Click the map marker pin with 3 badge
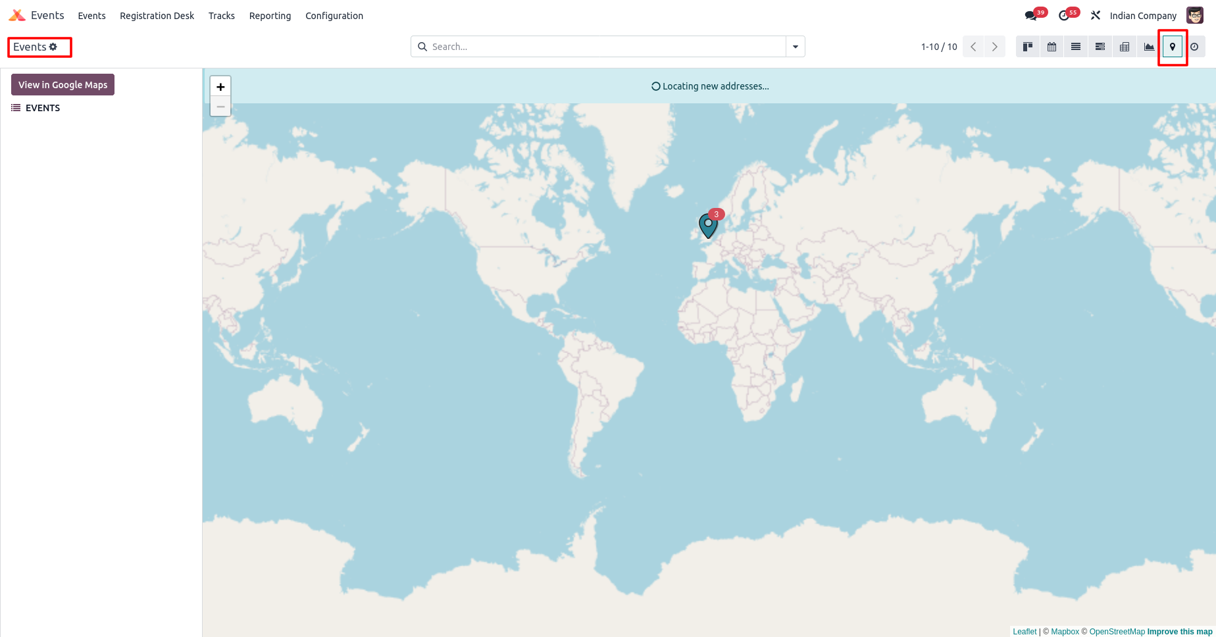1216x637 pixels. [709, 226]
